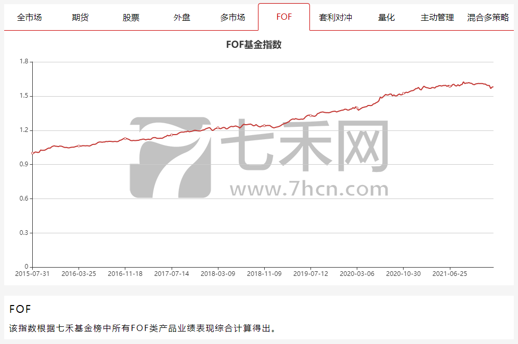Select the FOF tab
This screenshot has height=344, width=518.
pos(284,17)
